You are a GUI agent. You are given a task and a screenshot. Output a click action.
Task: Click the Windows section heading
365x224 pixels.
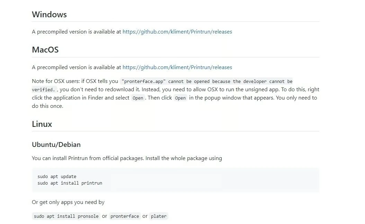click(x=49, y=15)
